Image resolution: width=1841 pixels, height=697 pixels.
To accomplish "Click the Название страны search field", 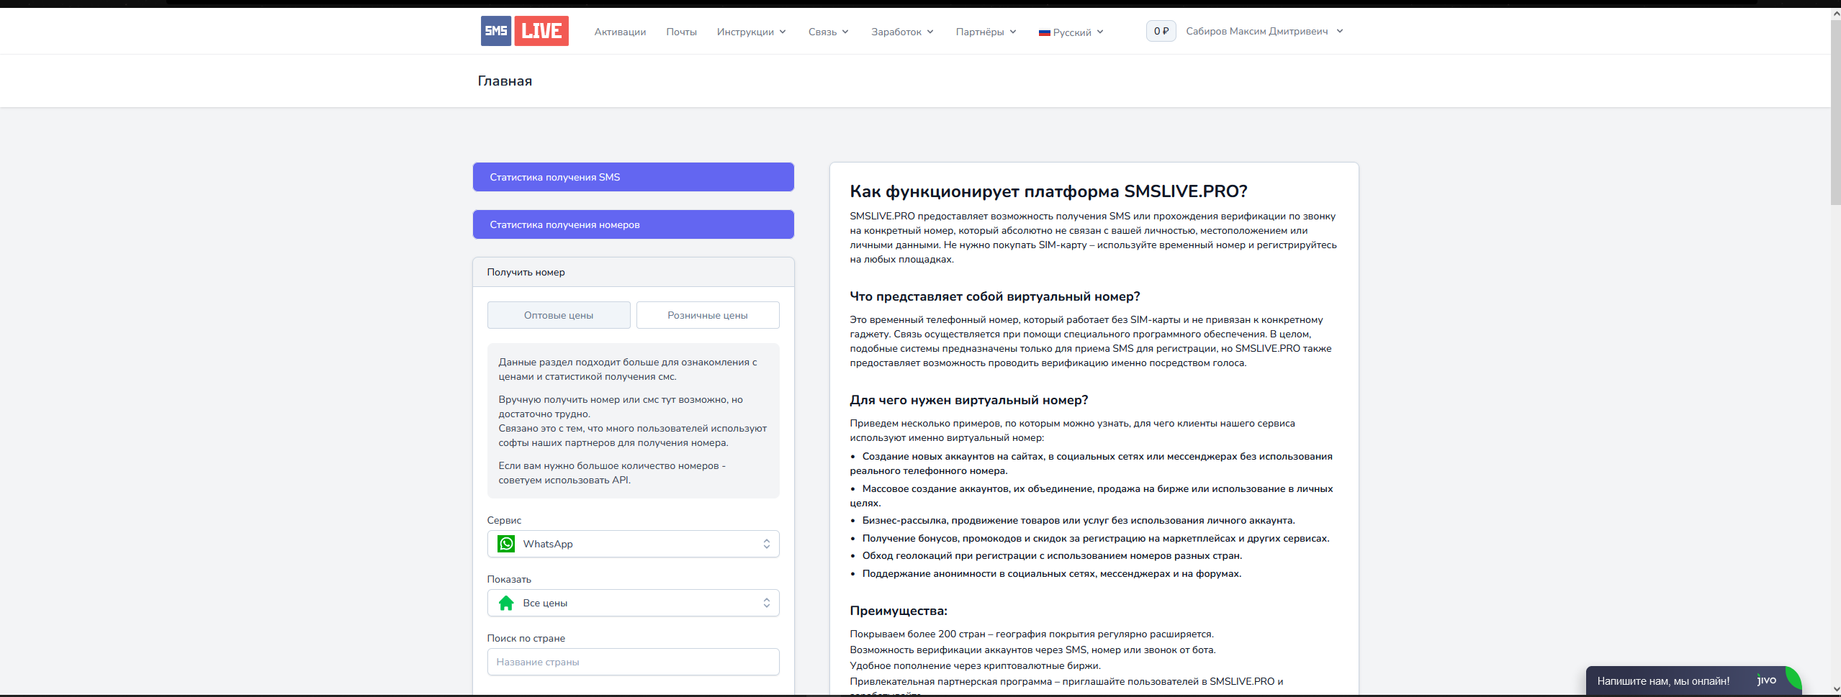I will (633, 662).
